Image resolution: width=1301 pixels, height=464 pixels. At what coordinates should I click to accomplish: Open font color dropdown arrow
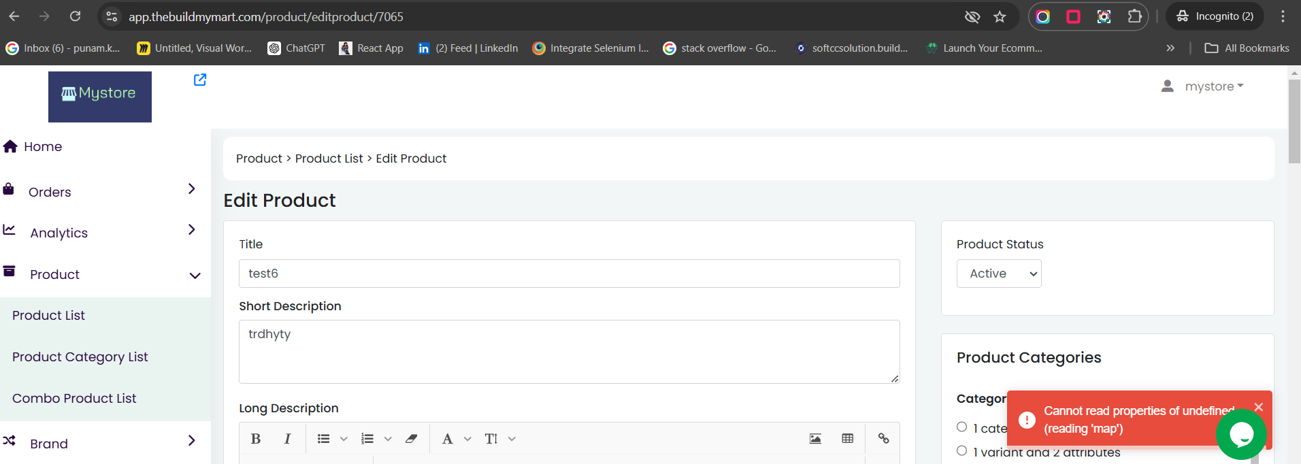pyautogui.click(x=467, y=439)
